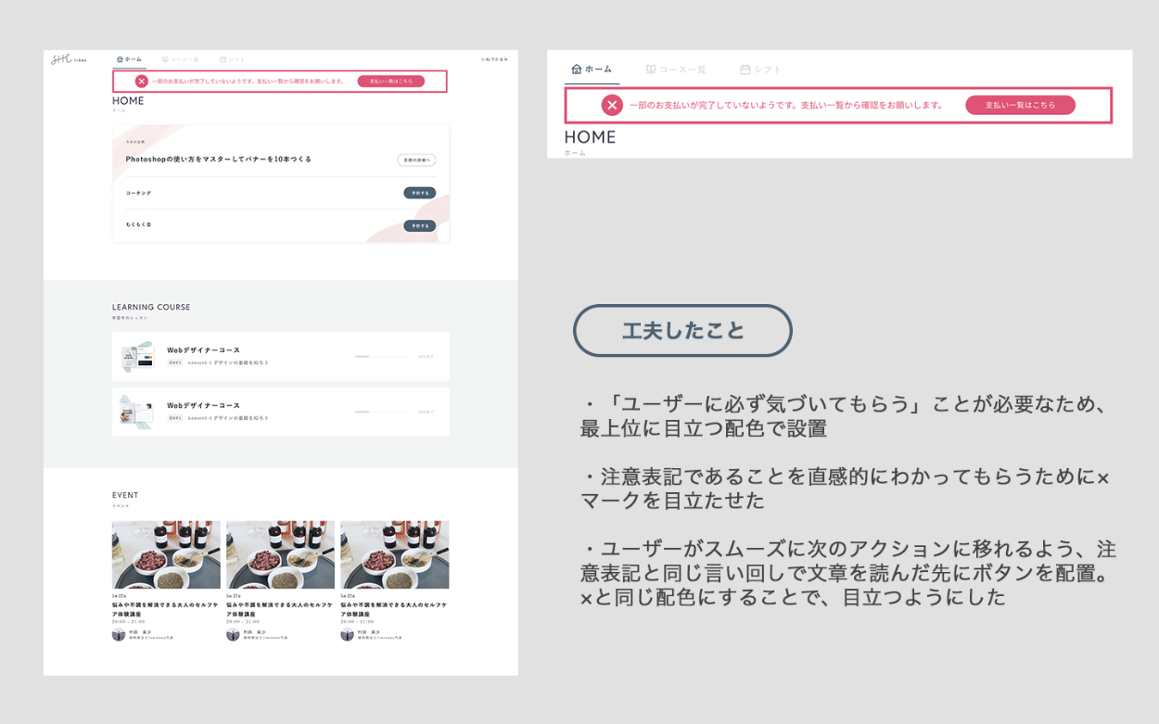Click the paragraph starting 注意表記であることを直感的に
The width and height of the screenshot is (1159, 724).
coord(845,489)
